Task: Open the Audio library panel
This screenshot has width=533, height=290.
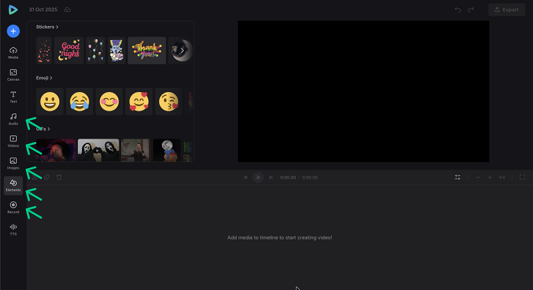Action: (13, 119)
